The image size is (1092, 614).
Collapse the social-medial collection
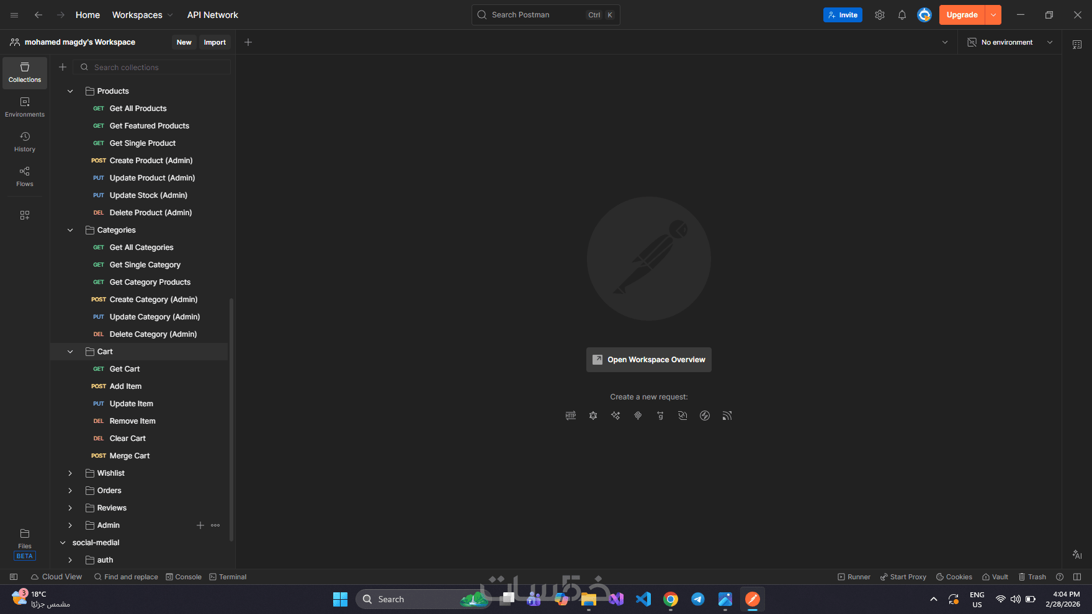tap(63, 543)
